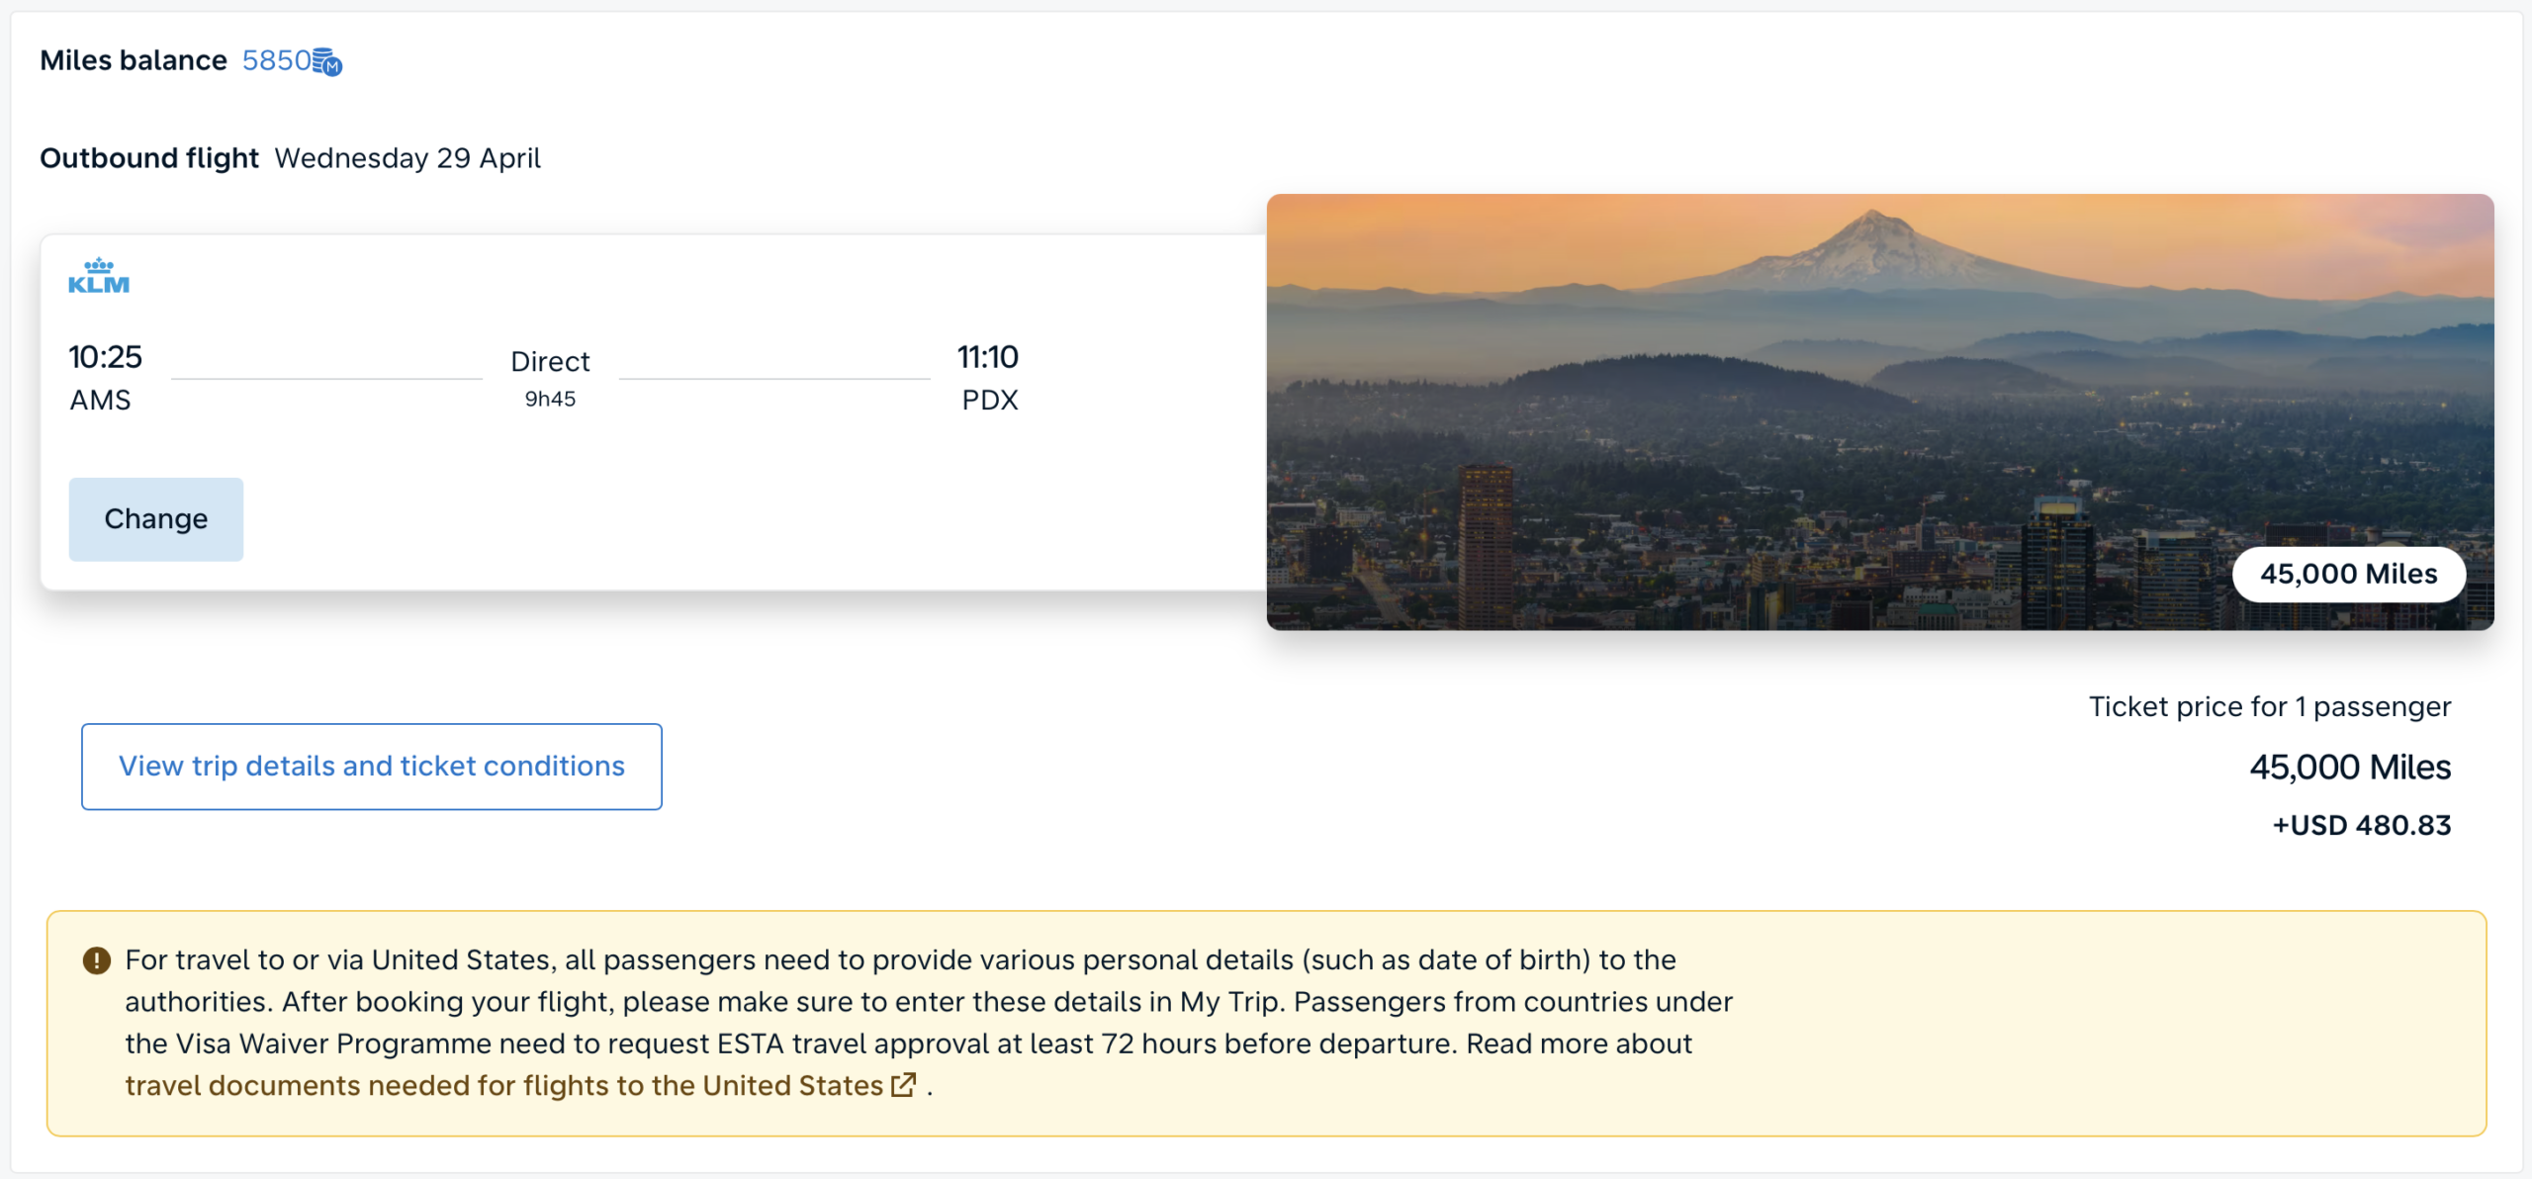This screenshot has width=2532, height=1179.
Task: Click the PDX arrival airport code
Action: tap(989, 401)
